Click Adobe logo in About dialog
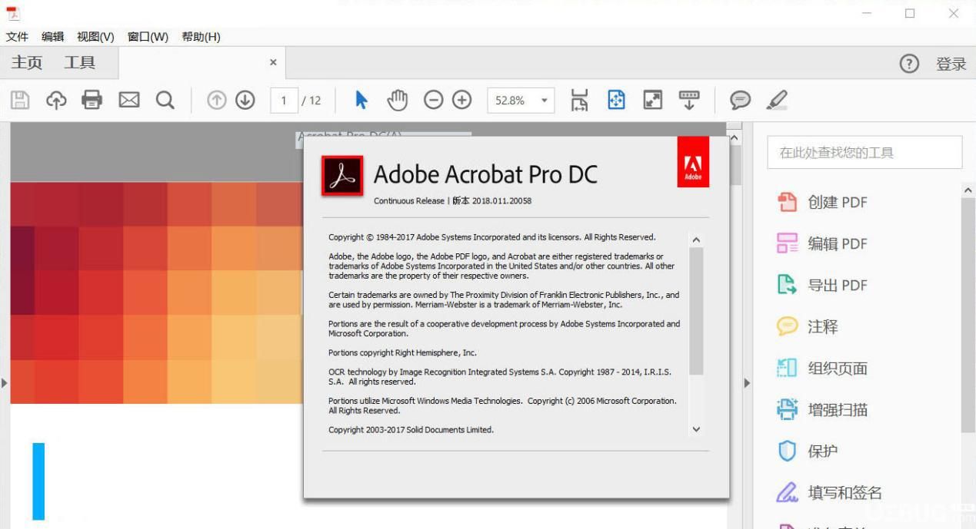This screenshot has width=976, height=529. [693, 162]
